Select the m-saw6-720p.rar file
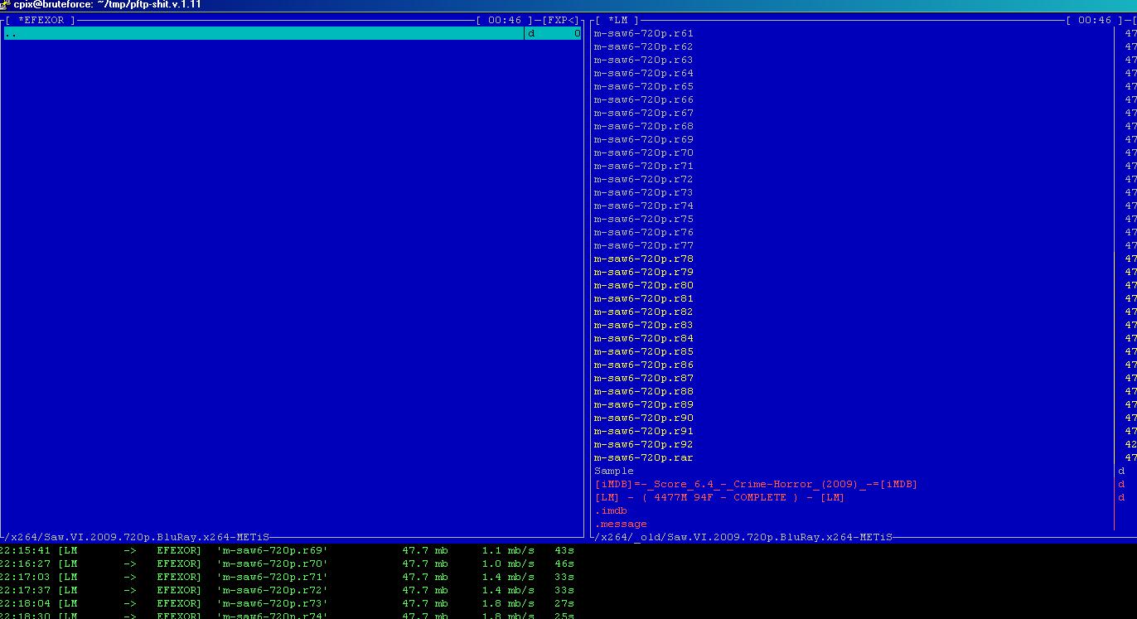The image size is (1137, 619). coord(643,458)
